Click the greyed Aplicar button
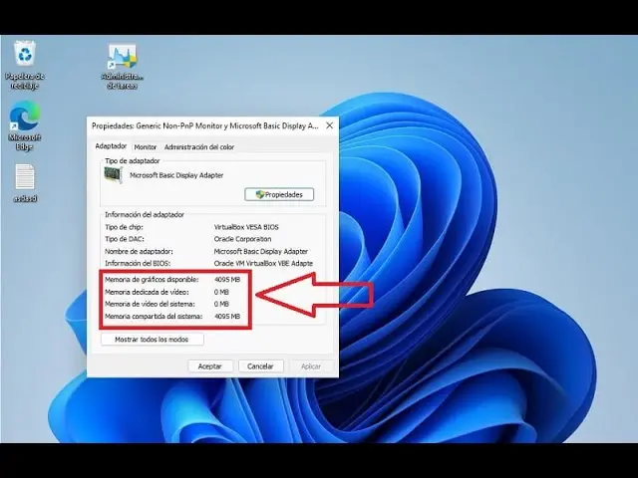 (311, 366)
